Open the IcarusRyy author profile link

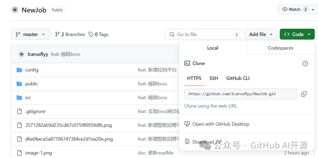click(38, 54)
